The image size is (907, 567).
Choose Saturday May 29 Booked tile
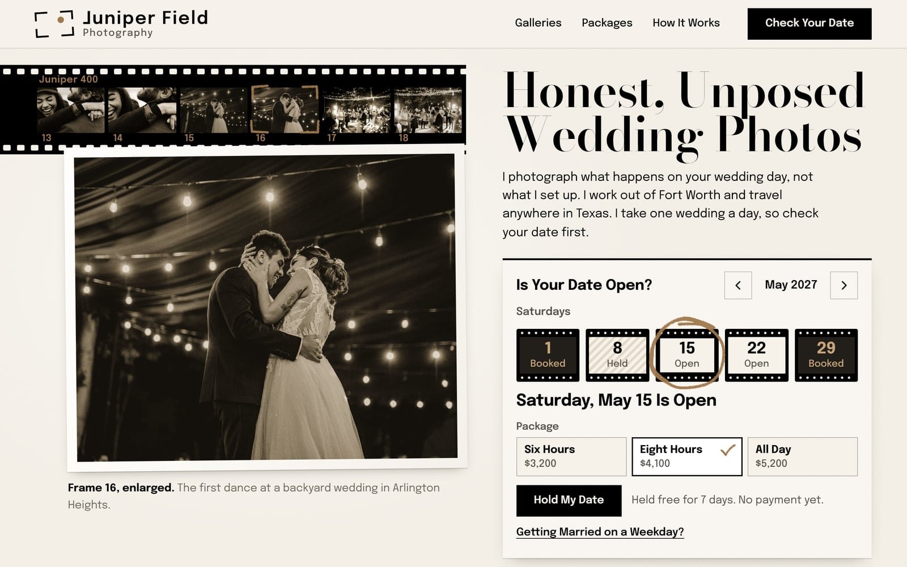click(826, 355)
